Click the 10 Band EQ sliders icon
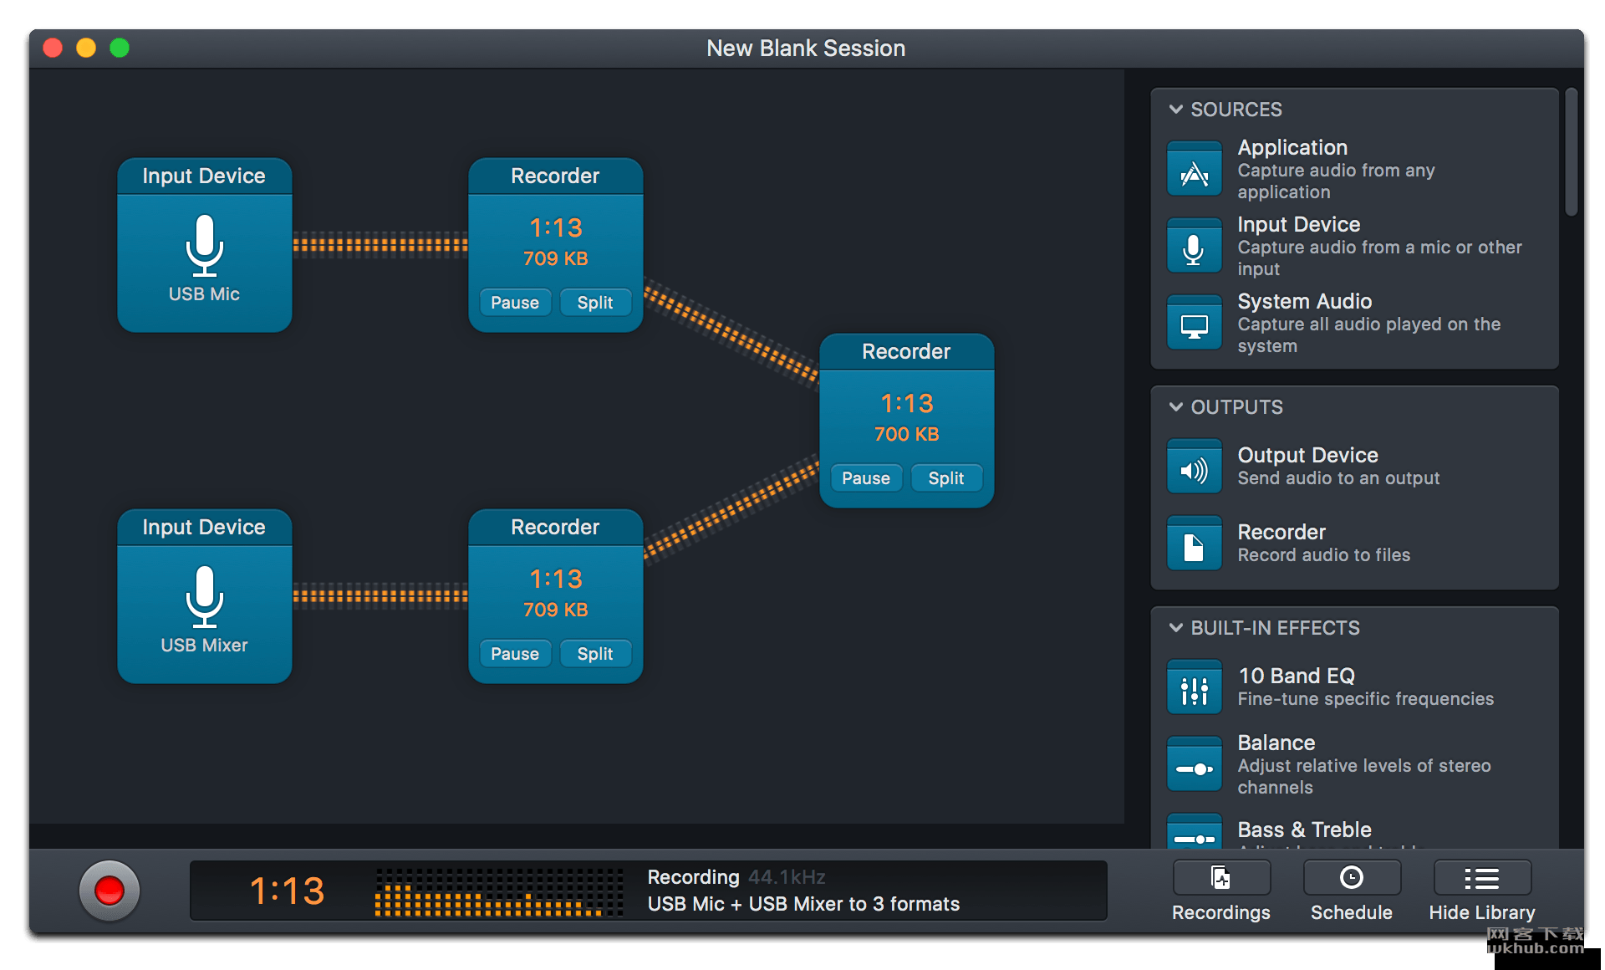This screenshot has height=970, width=1605. click(1194, 688)
